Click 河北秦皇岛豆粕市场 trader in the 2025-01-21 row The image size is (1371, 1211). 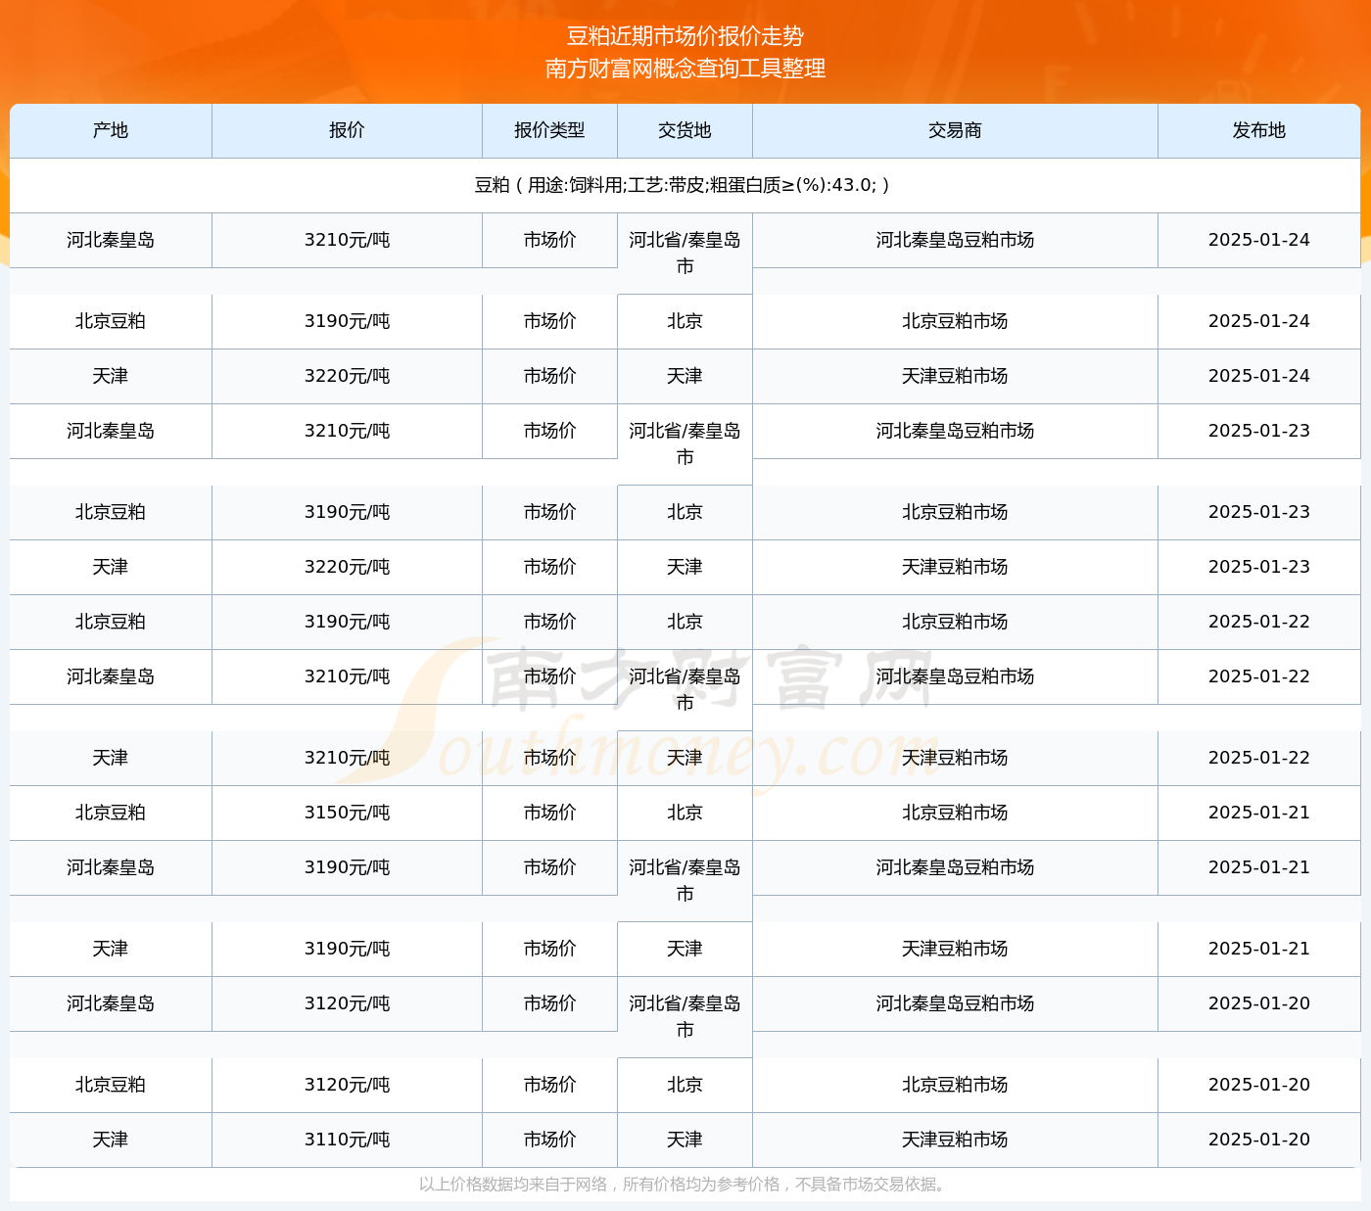point(955,867)
